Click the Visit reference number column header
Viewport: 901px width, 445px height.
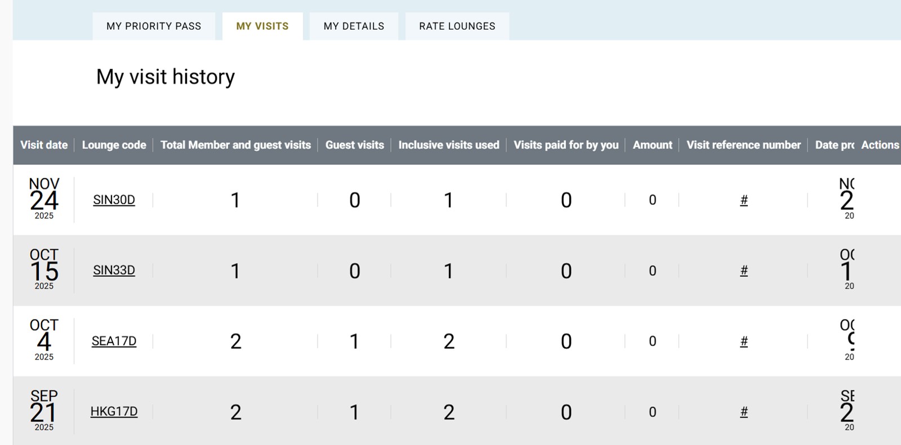point(743,145)
